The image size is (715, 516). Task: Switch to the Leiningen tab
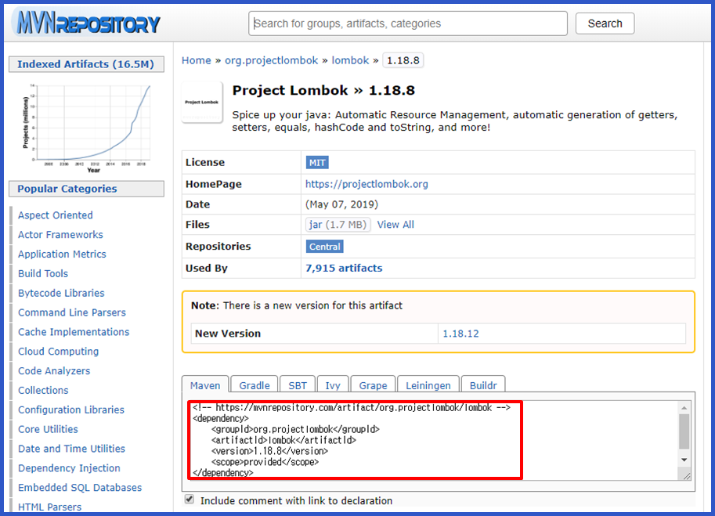(428, 384)
